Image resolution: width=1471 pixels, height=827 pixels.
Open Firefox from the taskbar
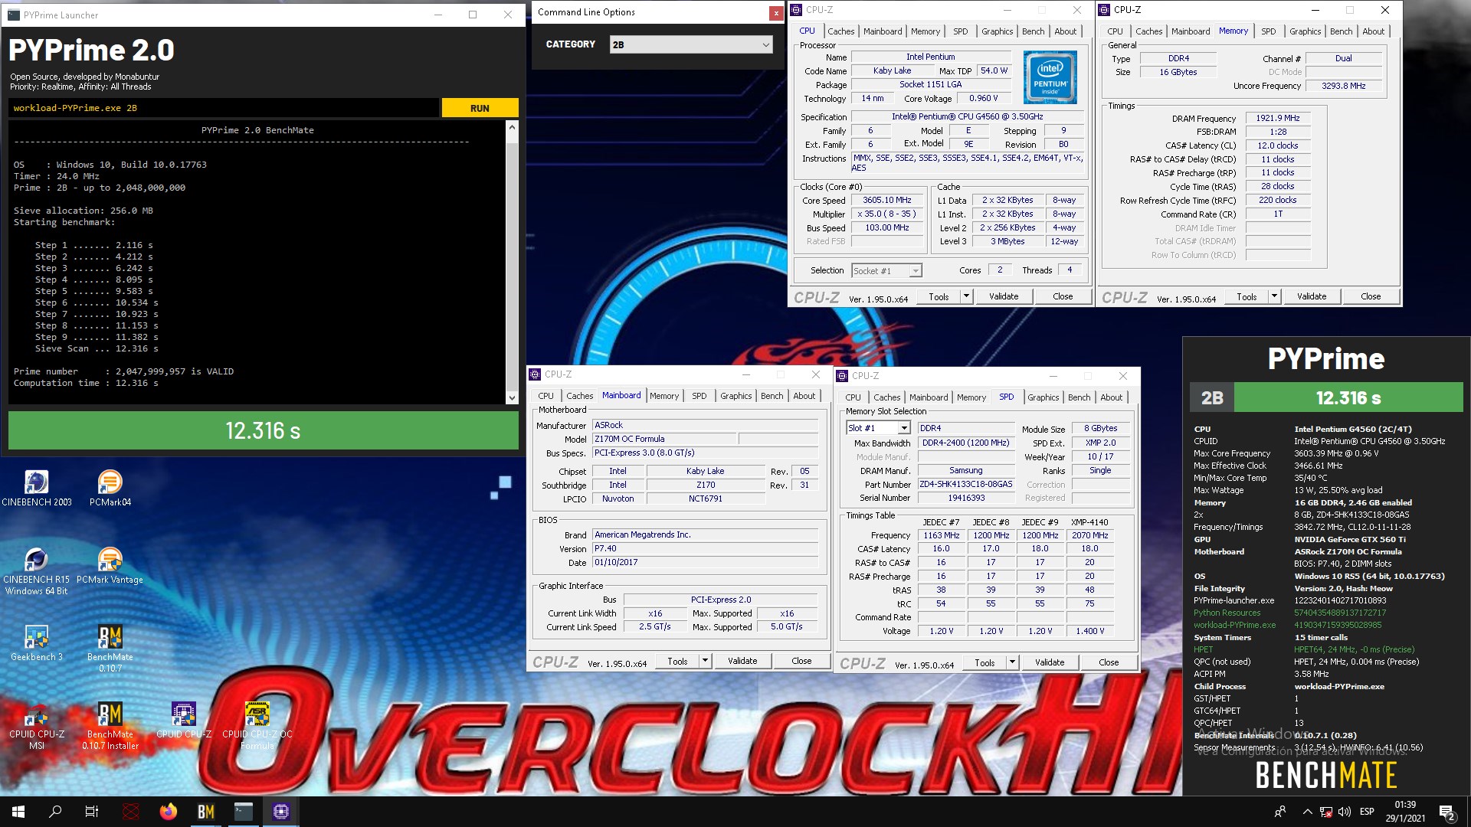pyautogui.click(x=169, y=812)
